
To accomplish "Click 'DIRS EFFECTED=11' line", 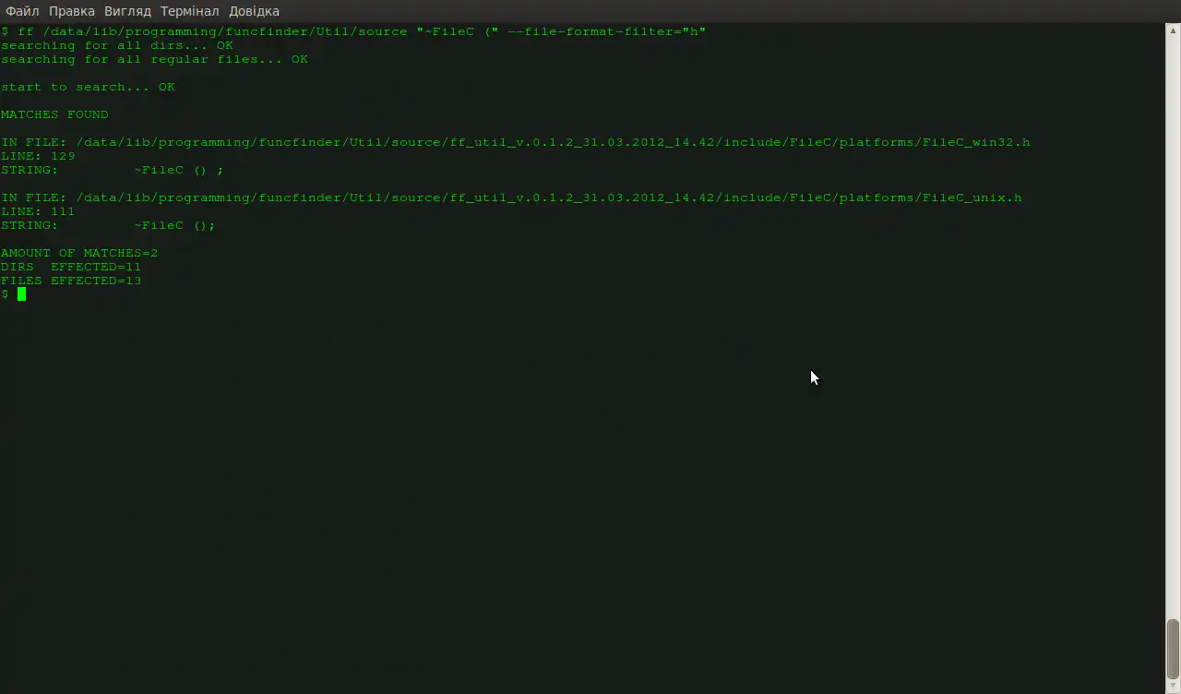I will [x=71, y=267].
